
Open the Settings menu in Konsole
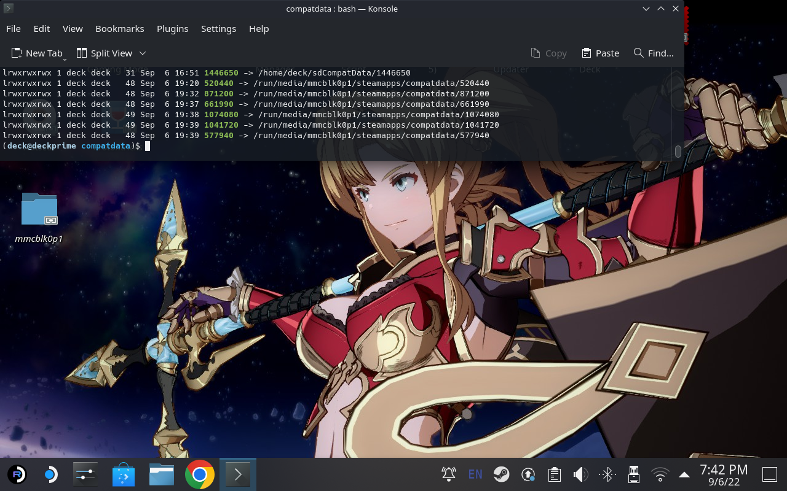tap(218, 28)
